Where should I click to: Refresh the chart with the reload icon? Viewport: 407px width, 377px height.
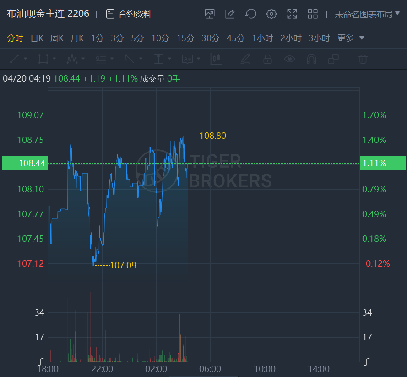tap(250, 14)
